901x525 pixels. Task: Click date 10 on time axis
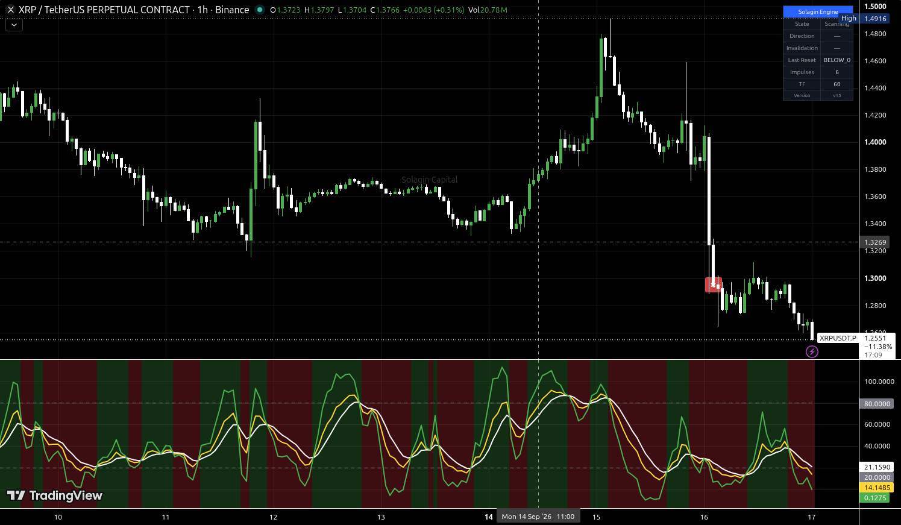58,517
